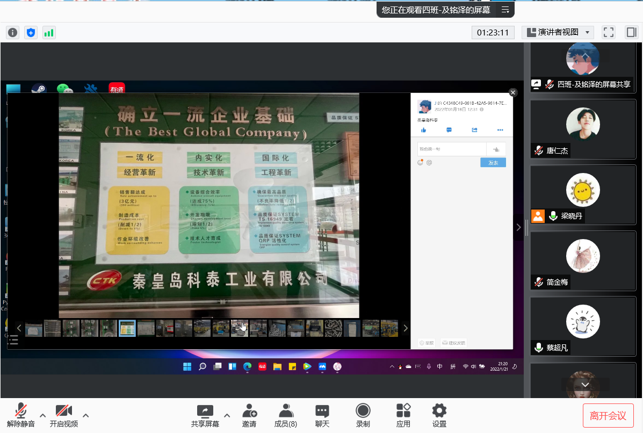
Task: Click the 离开会议 leave button
Action: [608, 416]
